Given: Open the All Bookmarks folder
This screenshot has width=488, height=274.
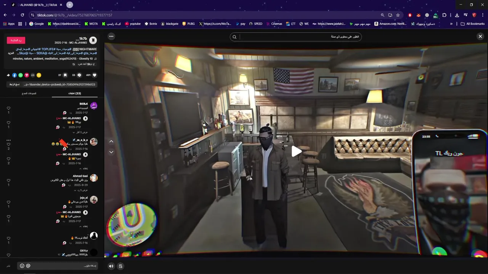Looking at the screenshot, I should (473, 24).
